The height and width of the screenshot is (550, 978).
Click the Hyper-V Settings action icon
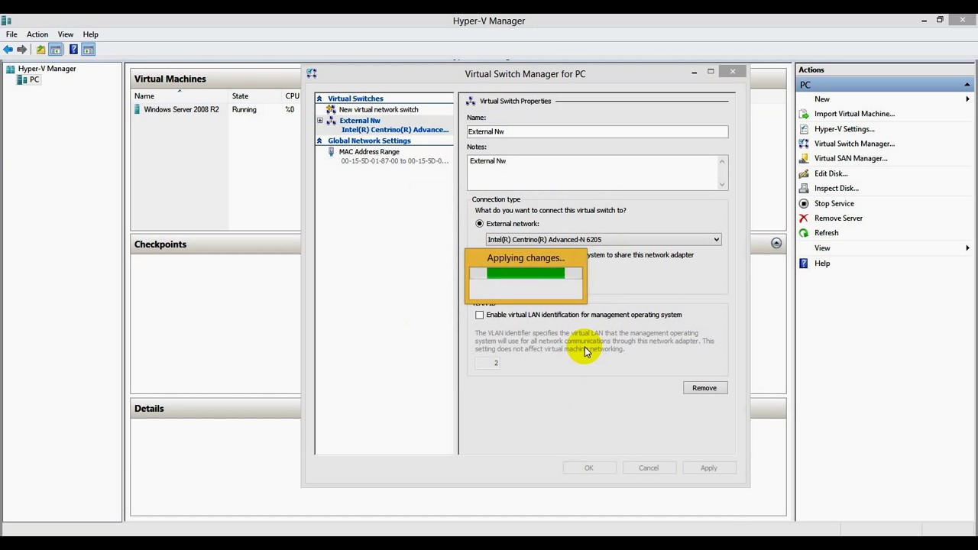(x=804, y=129)
